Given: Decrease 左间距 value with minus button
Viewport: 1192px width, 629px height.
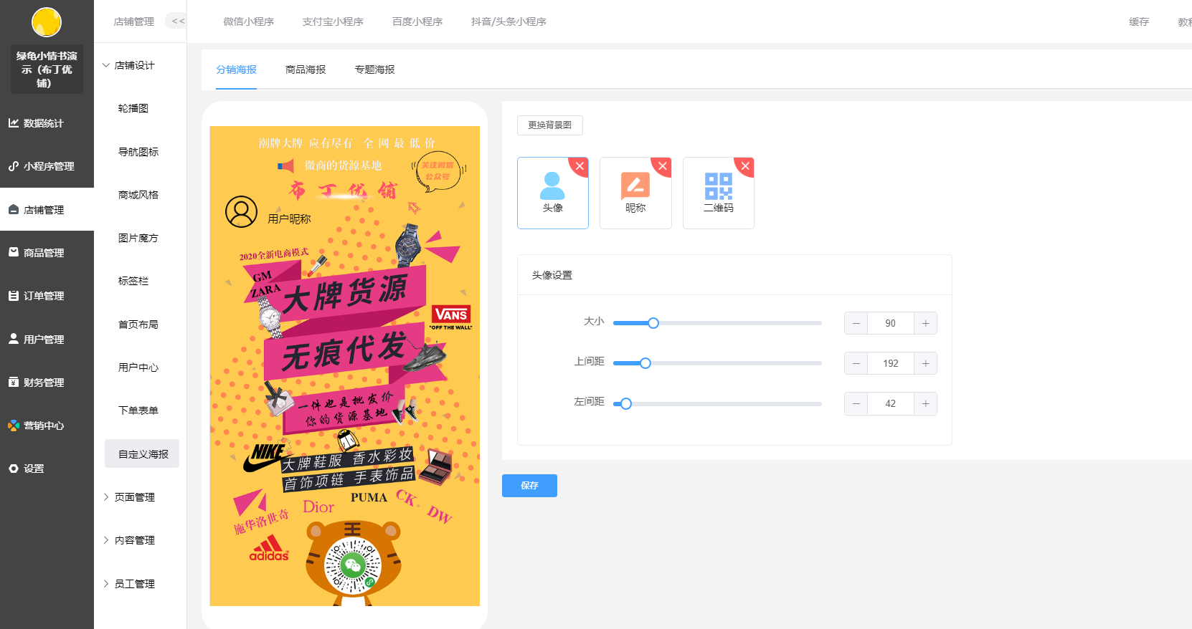Looking at the screenshot, I should coord(856,403).
